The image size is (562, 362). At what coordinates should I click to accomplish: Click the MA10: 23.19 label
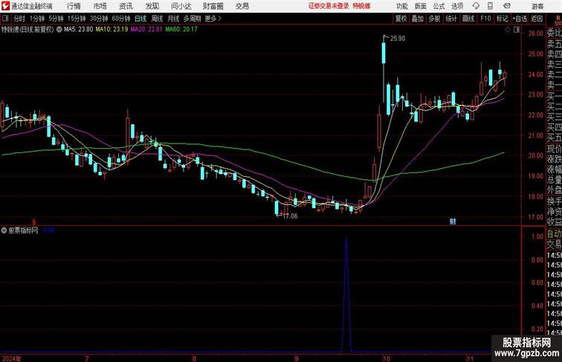112,30
